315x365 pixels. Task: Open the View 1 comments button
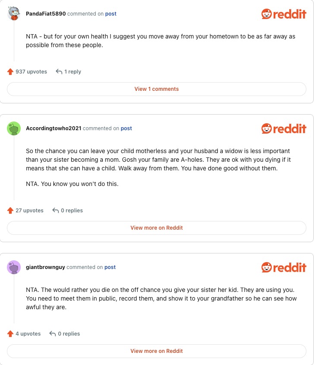[157, 89]
